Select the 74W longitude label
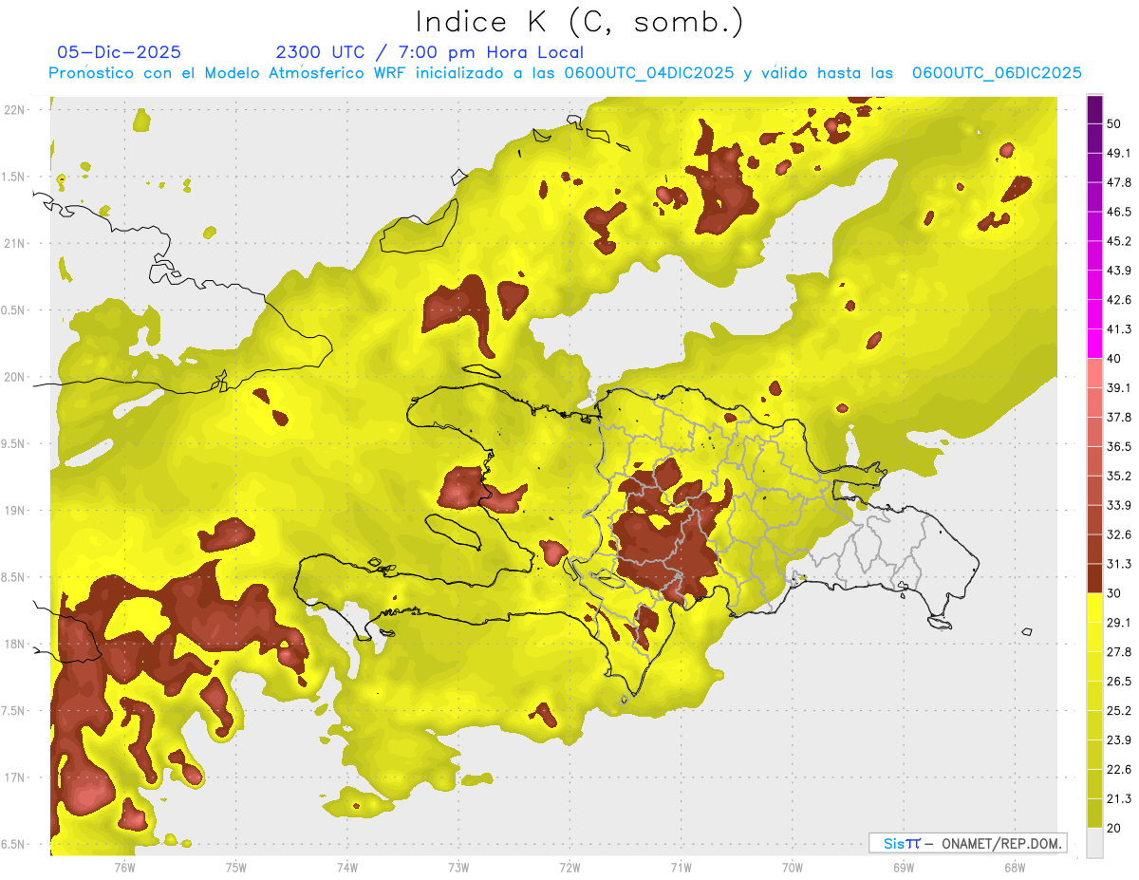 click(x=347, y=867)
